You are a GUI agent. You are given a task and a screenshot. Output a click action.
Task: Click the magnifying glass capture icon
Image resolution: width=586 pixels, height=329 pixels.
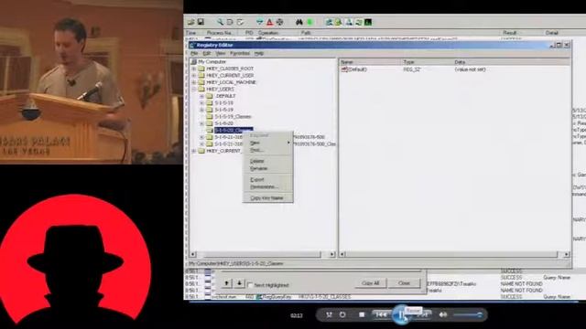220,22
